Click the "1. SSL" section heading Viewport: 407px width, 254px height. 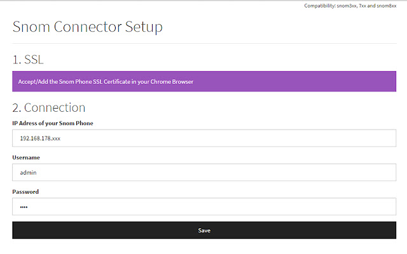pyautogui.click(x=28, y=60)
